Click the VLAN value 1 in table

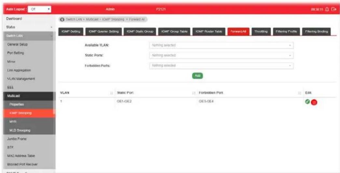click(x=61, y=102)
